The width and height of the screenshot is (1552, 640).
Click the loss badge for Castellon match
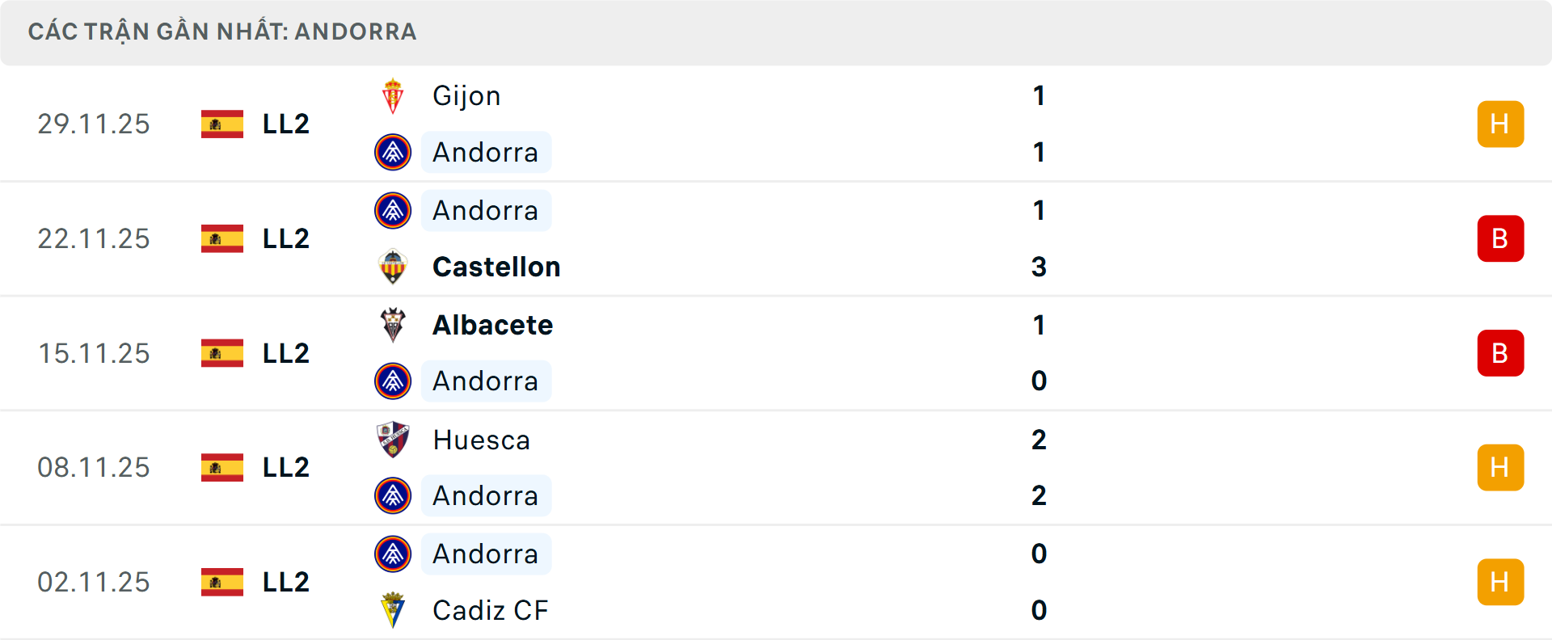tap(1500, 238)
